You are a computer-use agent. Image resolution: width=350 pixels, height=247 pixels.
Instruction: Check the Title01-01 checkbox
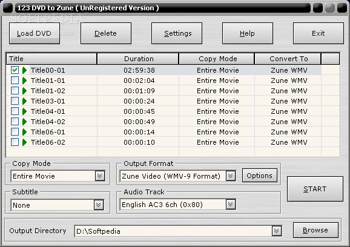(x=15, y=81)
